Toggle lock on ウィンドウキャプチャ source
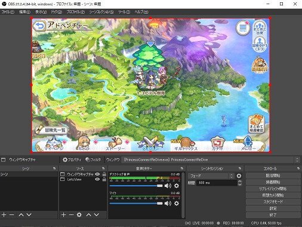Screen dimensions: 302x227 click(104, 174)
